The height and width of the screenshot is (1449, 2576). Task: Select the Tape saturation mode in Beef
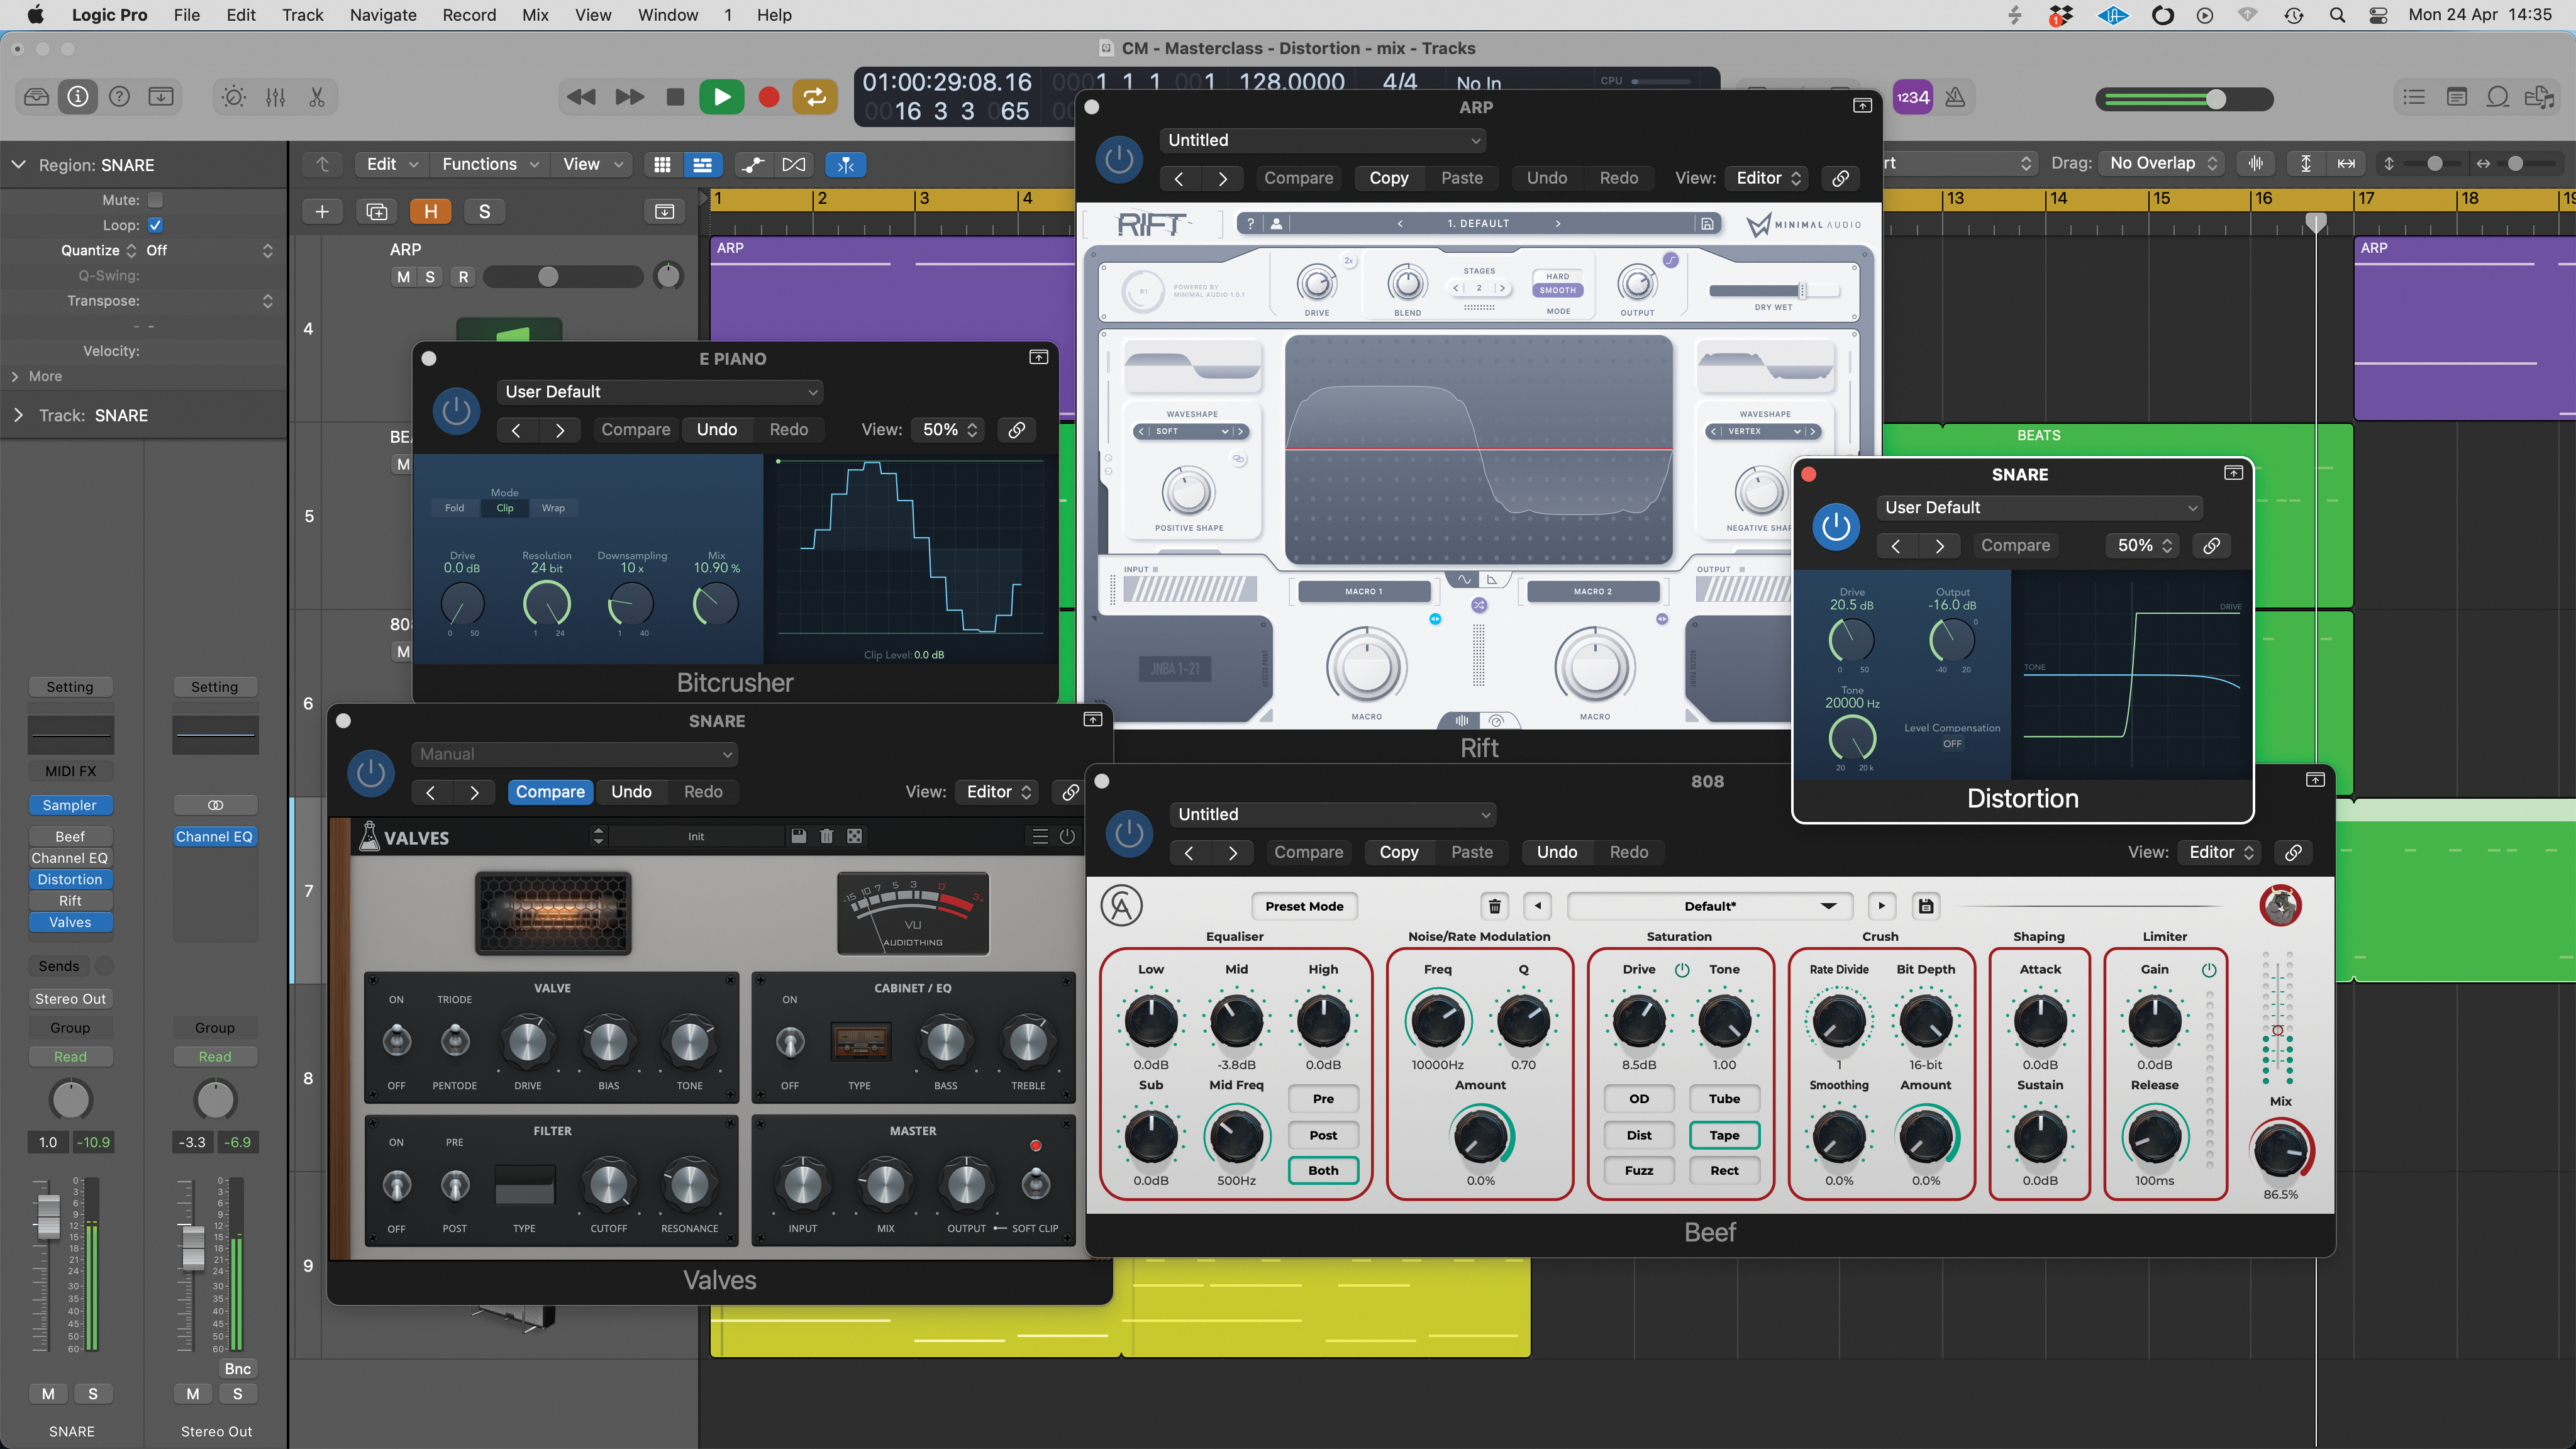point(1724,1135)
